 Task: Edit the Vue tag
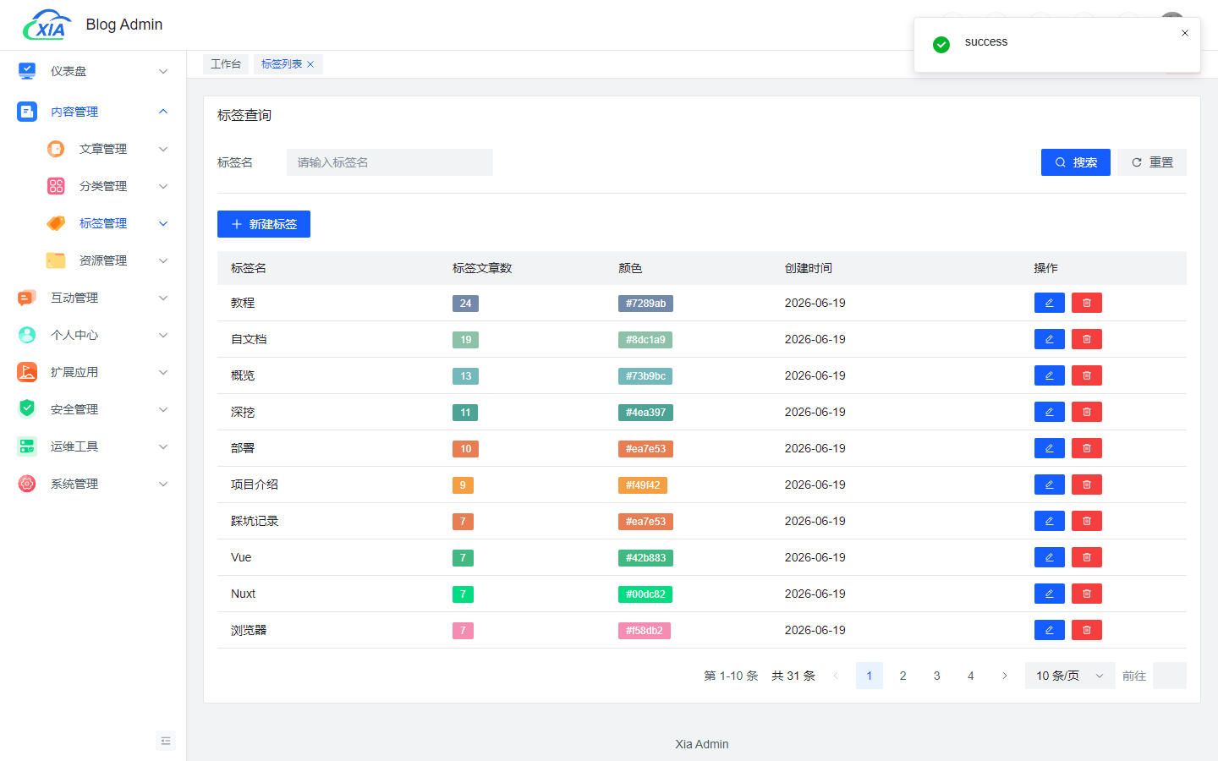pyautogui.click(x=1050, y=557)
